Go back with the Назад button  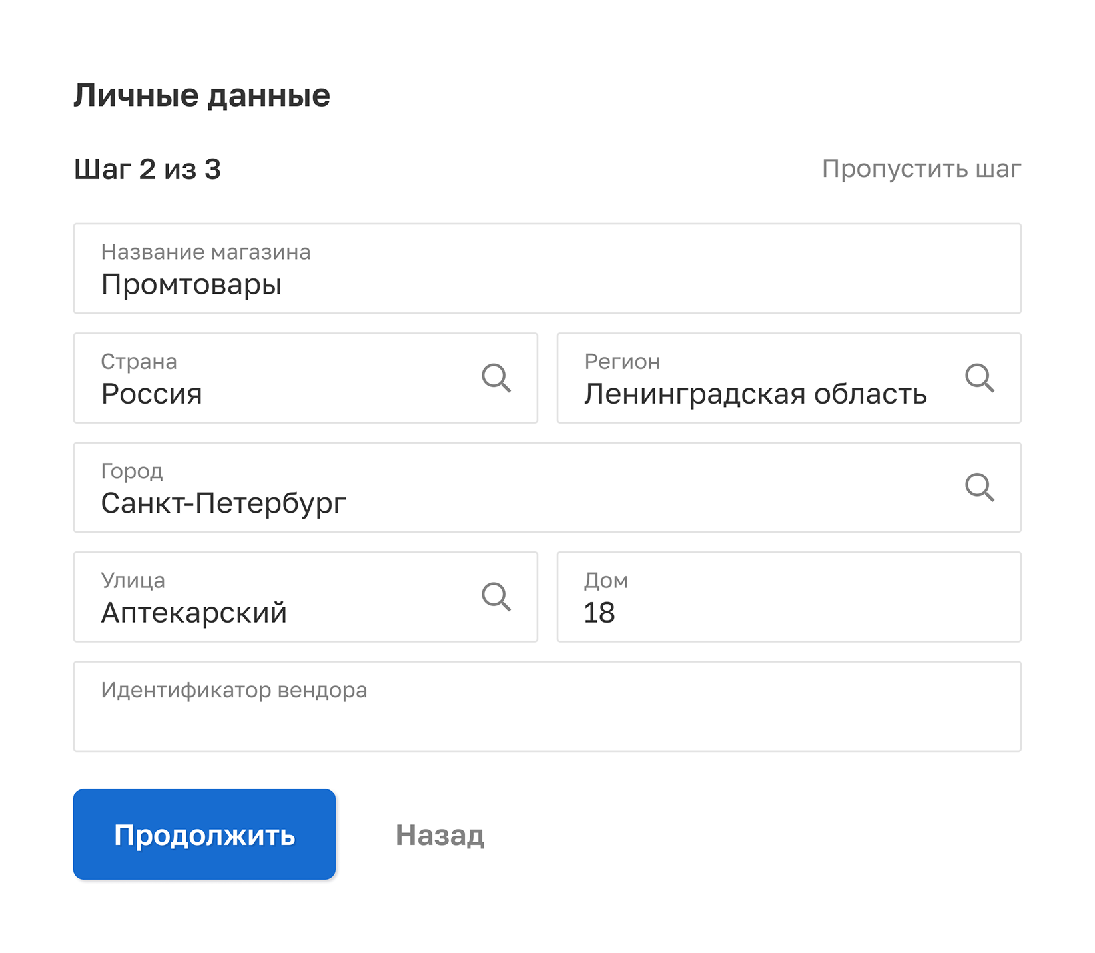coord(440,835)
